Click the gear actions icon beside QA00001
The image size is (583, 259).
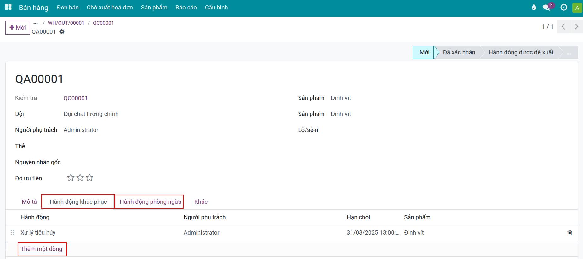point(62,31)
